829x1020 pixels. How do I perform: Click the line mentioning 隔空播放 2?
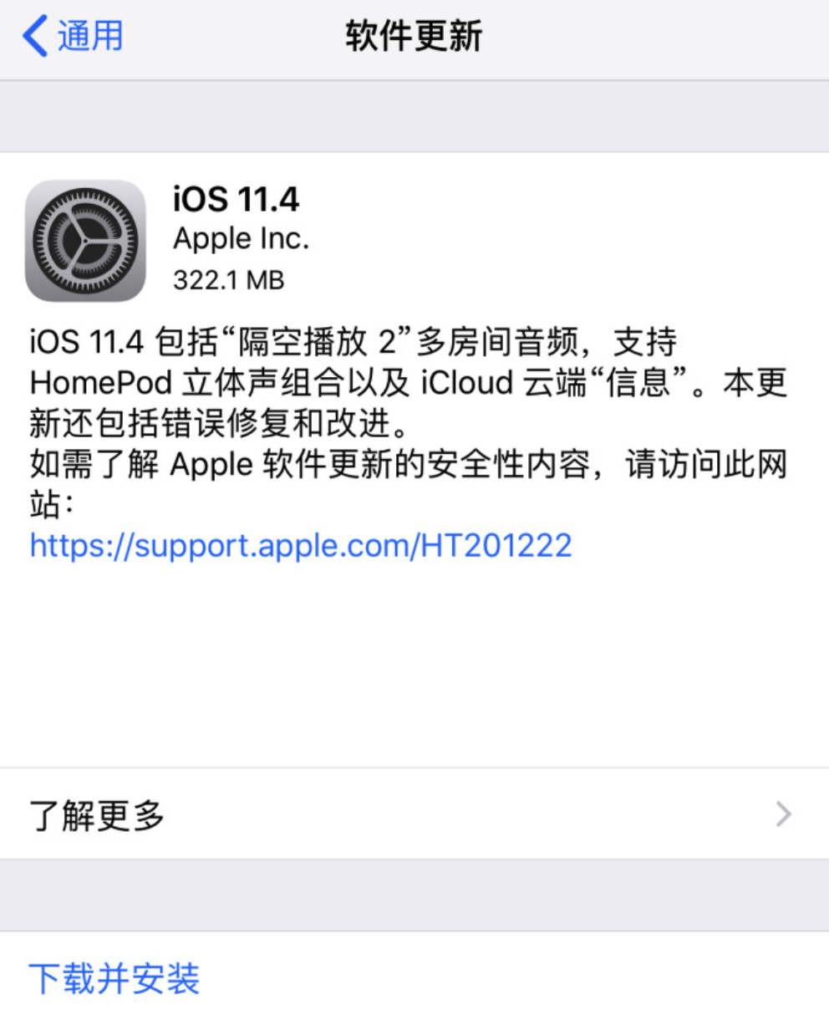(x=353, y=342)
